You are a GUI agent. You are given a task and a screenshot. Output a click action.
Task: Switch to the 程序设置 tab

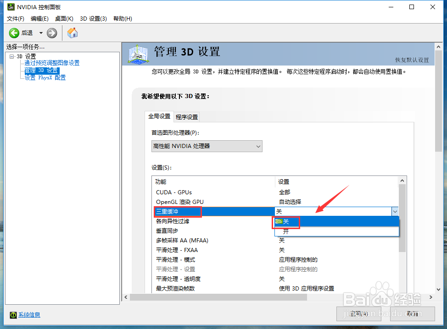187,117
